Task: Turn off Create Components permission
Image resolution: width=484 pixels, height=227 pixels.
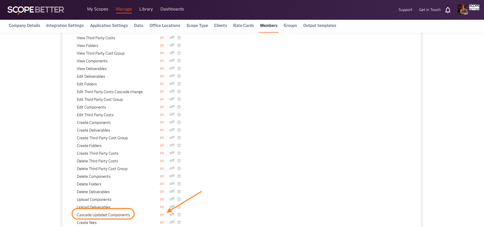Action: point(172,122)
